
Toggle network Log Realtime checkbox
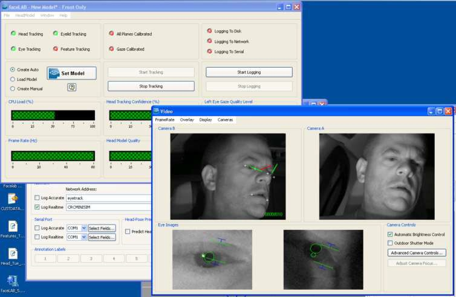pyautogui.click(x=37, y=207)
